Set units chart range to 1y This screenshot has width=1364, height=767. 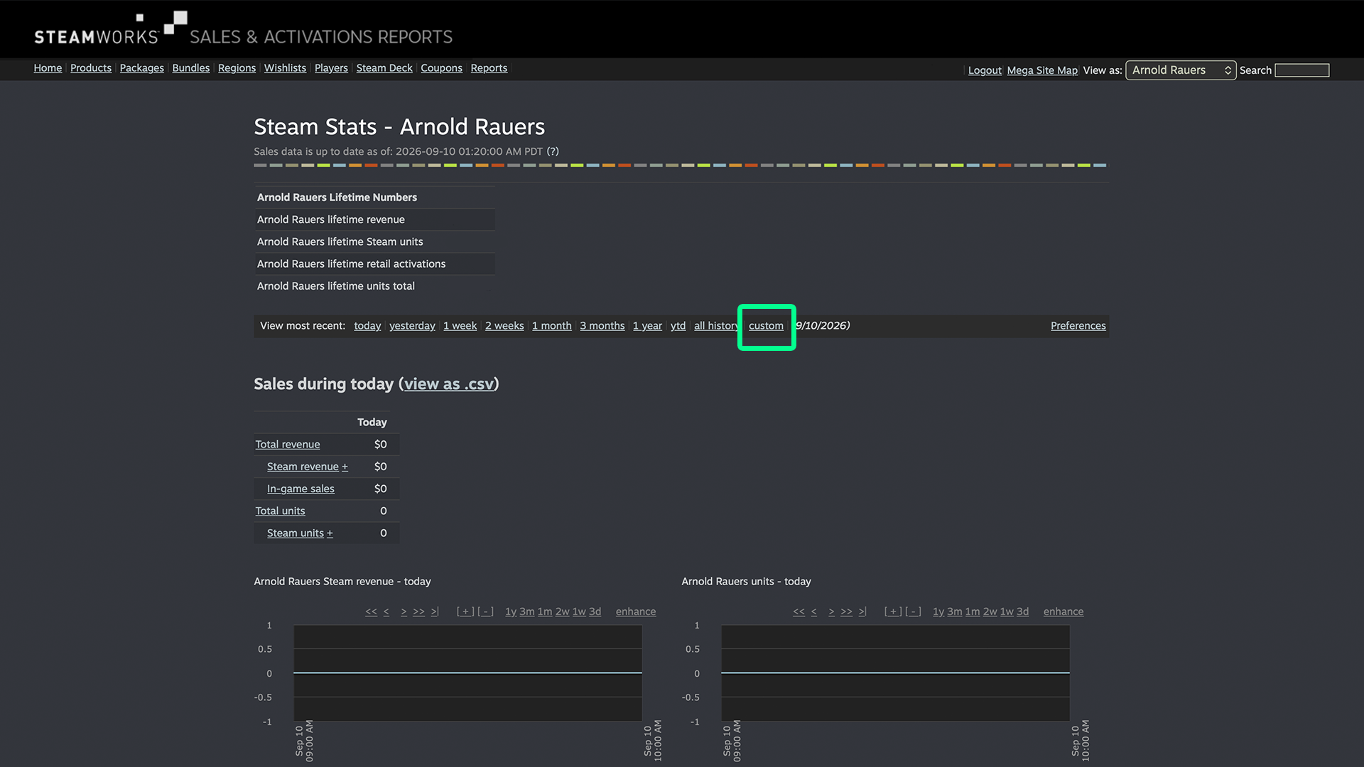pos(938,611)
